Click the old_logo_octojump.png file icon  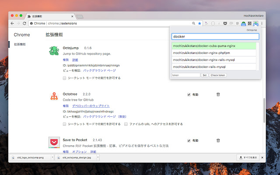pos(13,157)
